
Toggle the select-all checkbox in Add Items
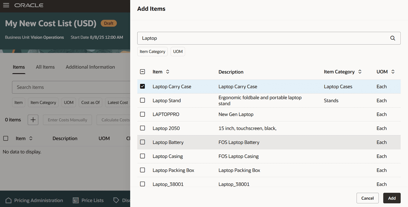click(x=143, y=72)
